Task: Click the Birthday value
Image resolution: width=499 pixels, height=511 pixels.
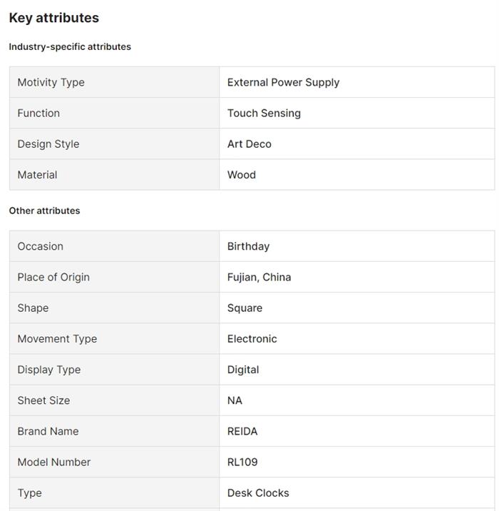Action: pyautogui.click(x=248, y=246)
